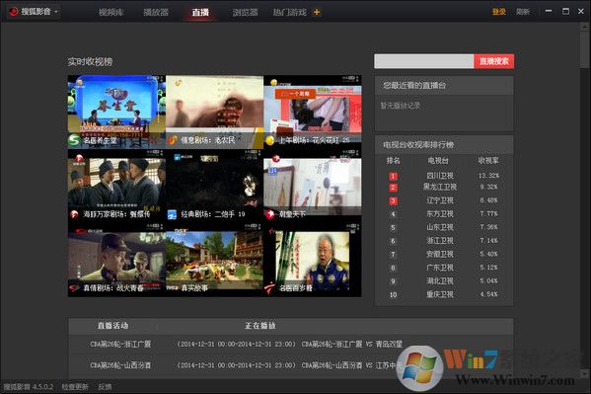Click the 收视率 column header
The image size is (591, 394).
488,160
